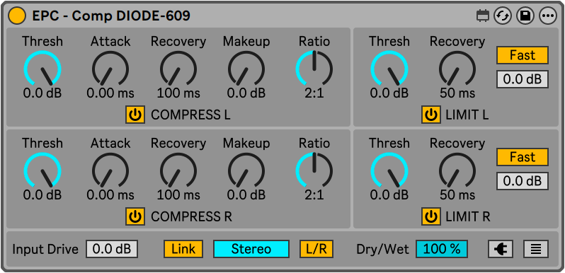This screenshot has height=273, width=565.
Task: Click the Recovery knob in COMPRESS L
Action: [x=178, y=69]
